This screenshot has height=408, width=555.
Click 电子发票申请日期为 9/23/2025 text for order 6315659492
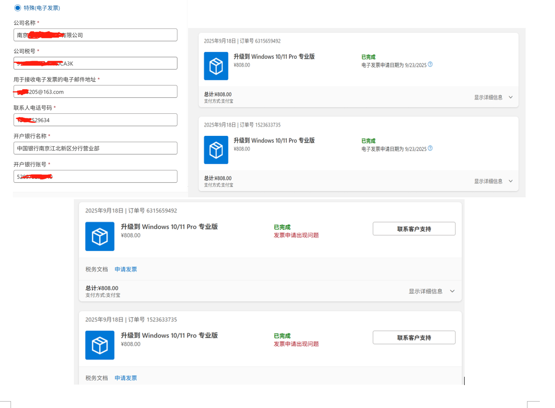pos(394,65)
